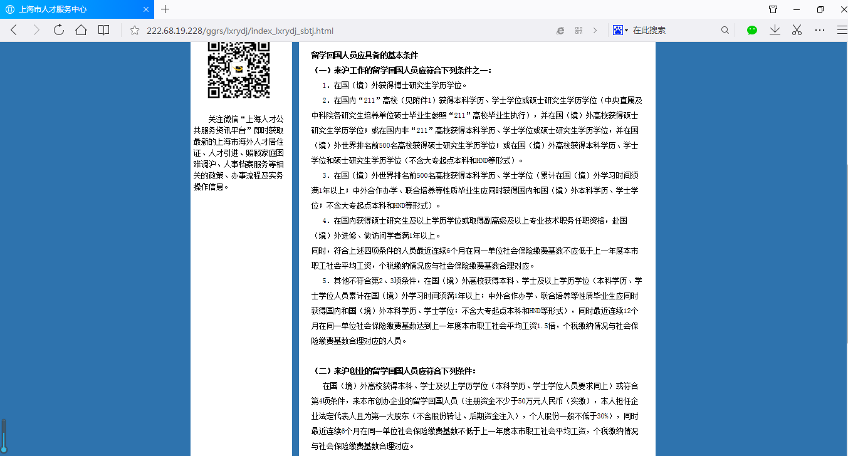Open a new tab with plus button

[165, 9]
